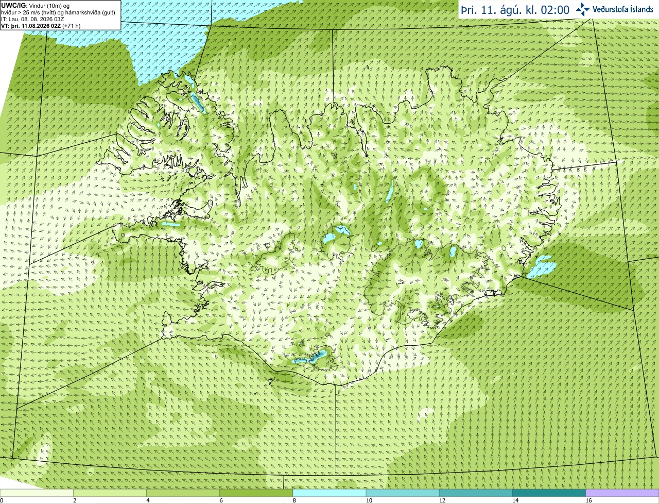This screenshot has width=659, height=504.
Task: Pick the 6–8 m/s darker green swatch
Action: click(x=256, y=493)
